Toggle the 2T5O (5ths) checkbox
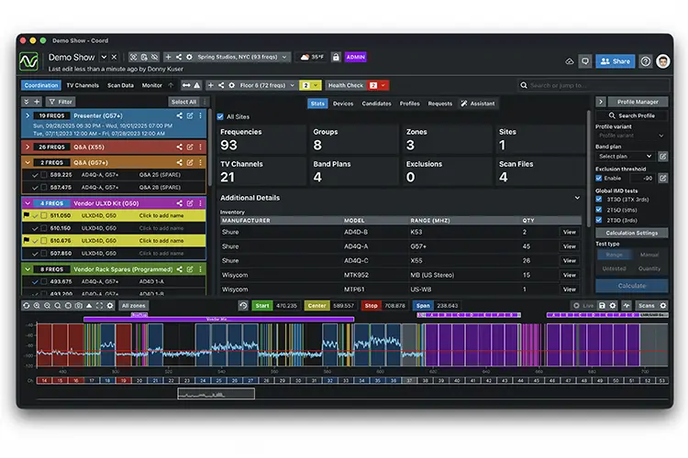Viewport: 688px width, 458px height. pos(599,210)
